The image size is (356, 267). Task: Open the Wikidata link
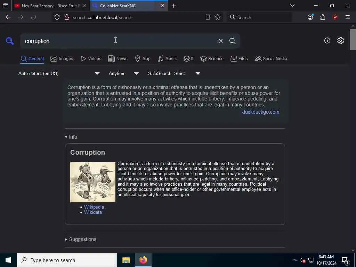pos(93,212)
